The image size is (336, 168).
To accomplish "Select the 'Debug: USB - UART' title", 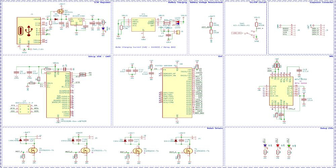I will (x=99, y=56).
